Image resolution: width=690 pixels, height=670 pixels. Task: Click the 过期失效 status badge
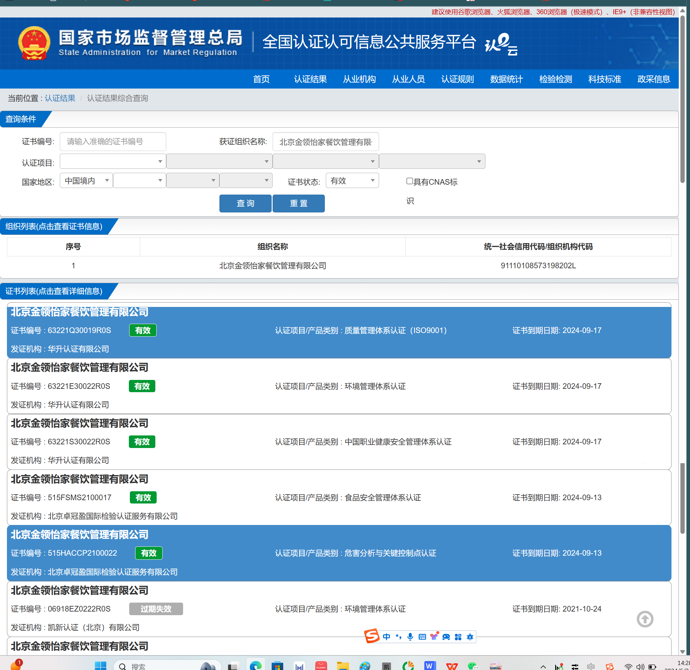pyautogui.click(x=156, y=609)
